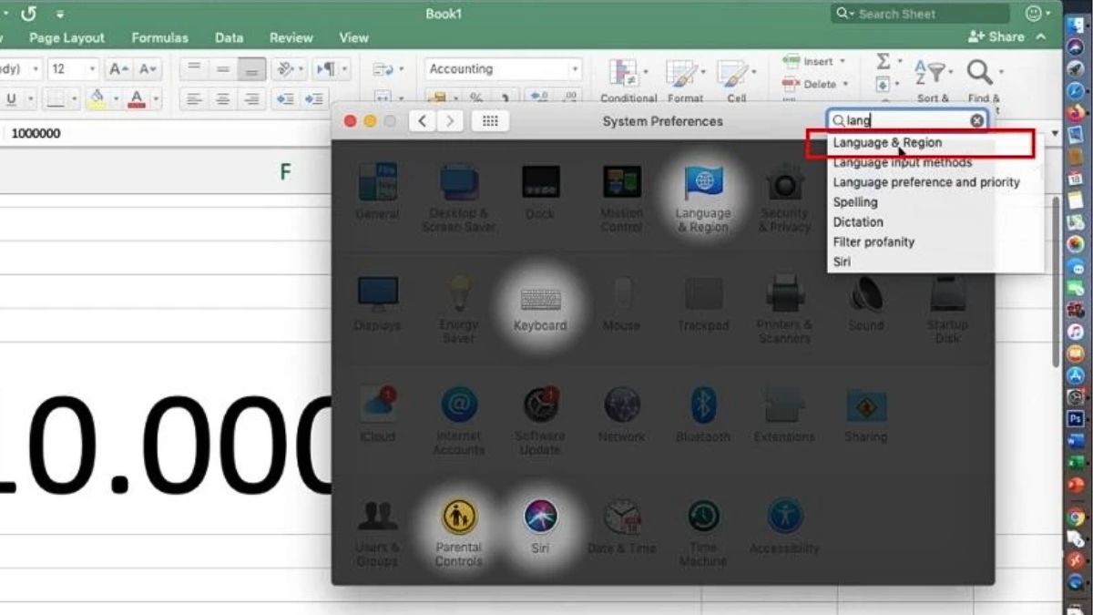The image size is (1093, 615).
Task: Open Energy Saver preferences
Action: tap(459, 310)
